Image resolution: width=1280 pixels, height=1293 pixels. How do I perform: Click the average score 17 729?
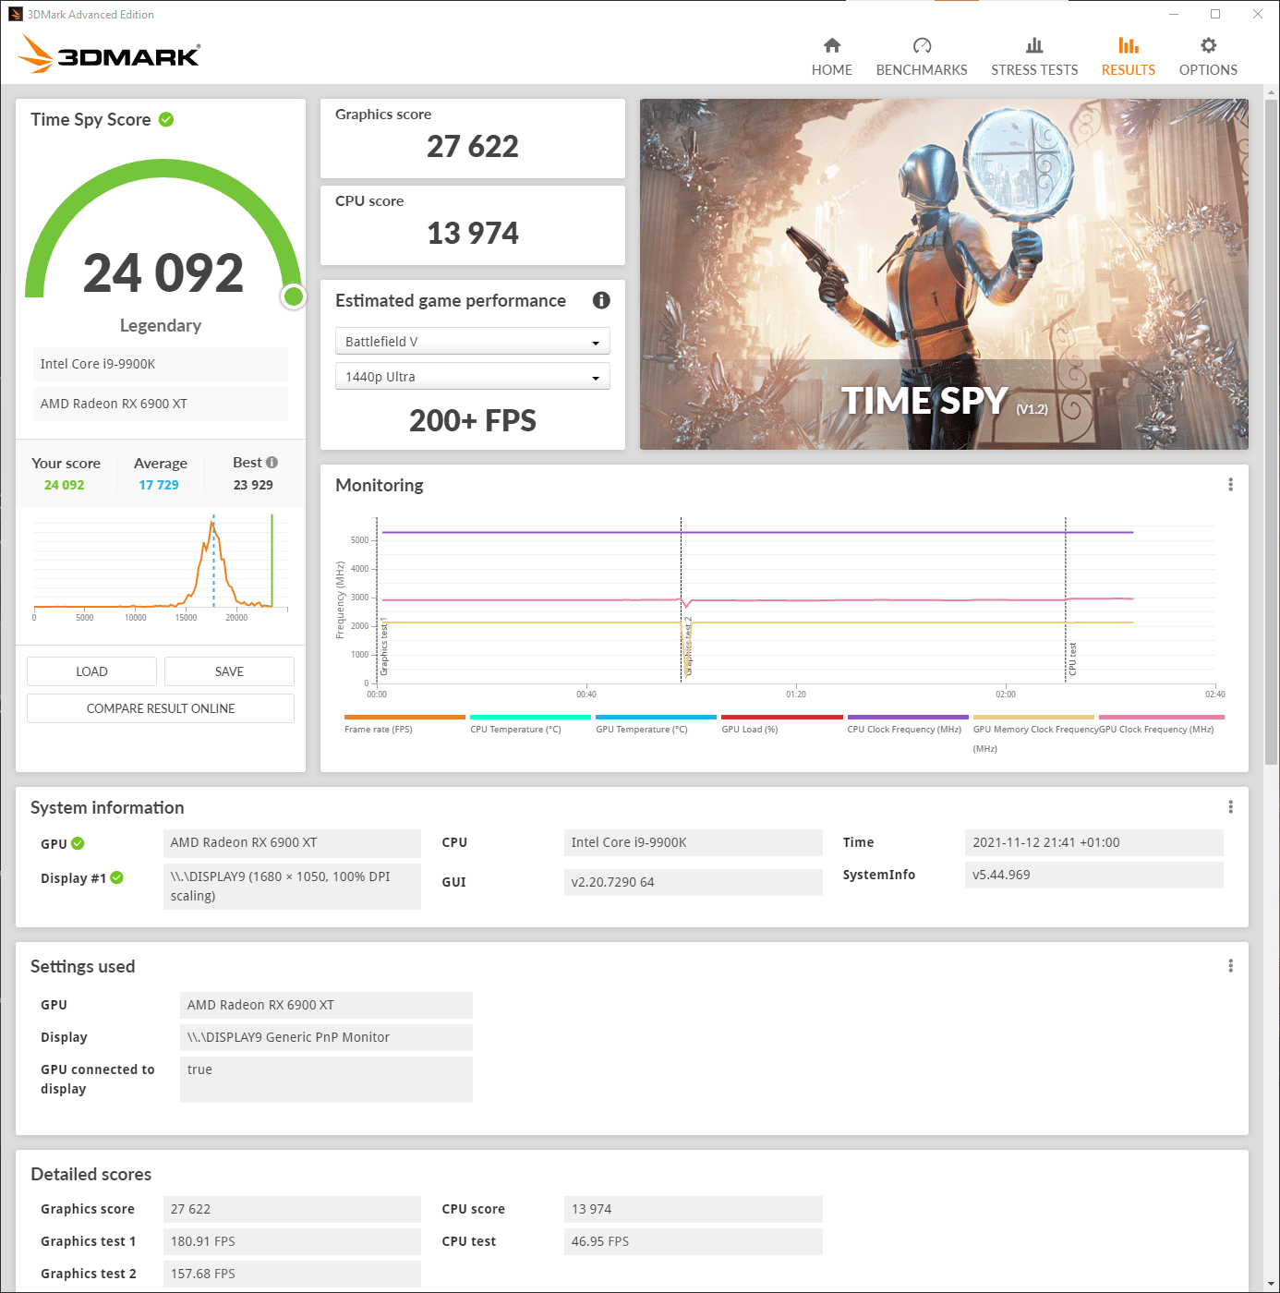pos(159,485)
